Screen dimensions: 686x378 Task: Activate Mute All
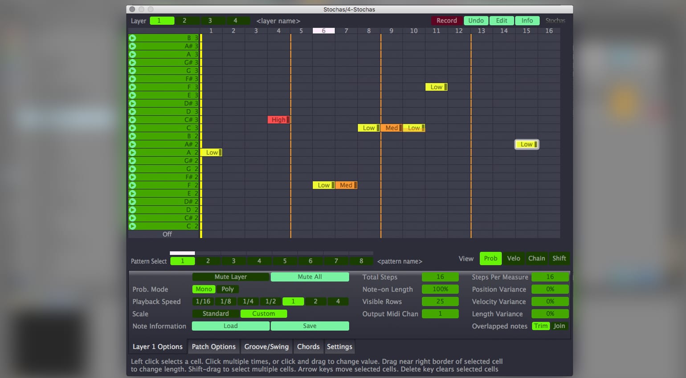[x=310, y=277]
